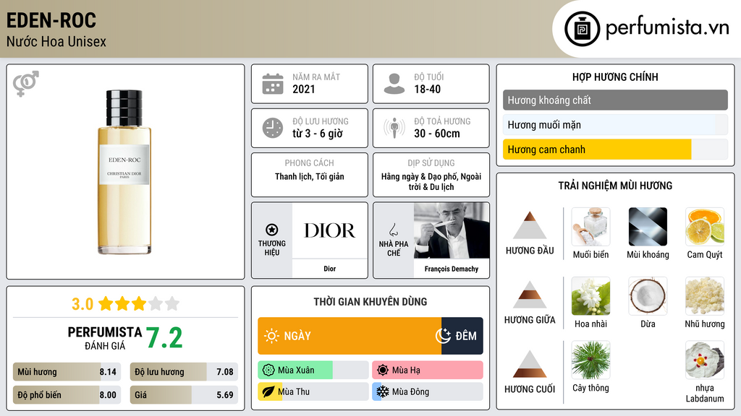Click the person icon next to Độ tuổi

(394, 84)
